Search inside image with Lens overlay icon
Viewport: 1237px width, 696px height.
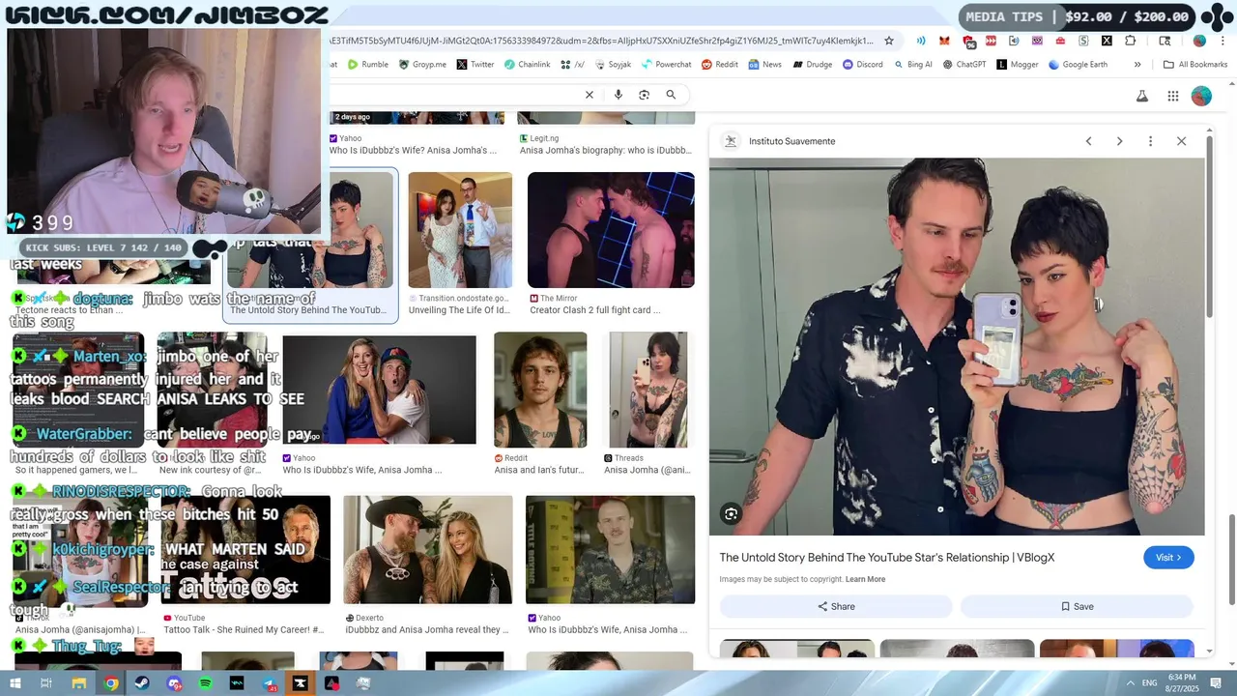pos(732,514)
